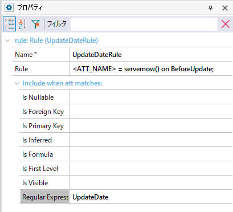Image resolution: width=233 pixels, height=212 pixels.
Task: Collapse the rule: Rule (UpdateDateRule) group
Action: 7,40
